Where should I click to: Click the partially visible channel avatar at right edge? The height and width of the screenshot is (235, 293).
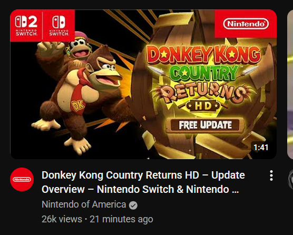point(290,179)
